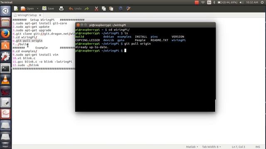
Task: Click the New document icon in gedit toolbar
Action: [x=16, y=8]
